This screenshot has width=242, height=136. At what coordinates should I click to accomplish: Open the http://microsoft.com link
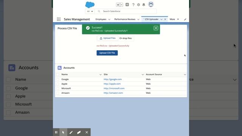click(x=114, y=88)
